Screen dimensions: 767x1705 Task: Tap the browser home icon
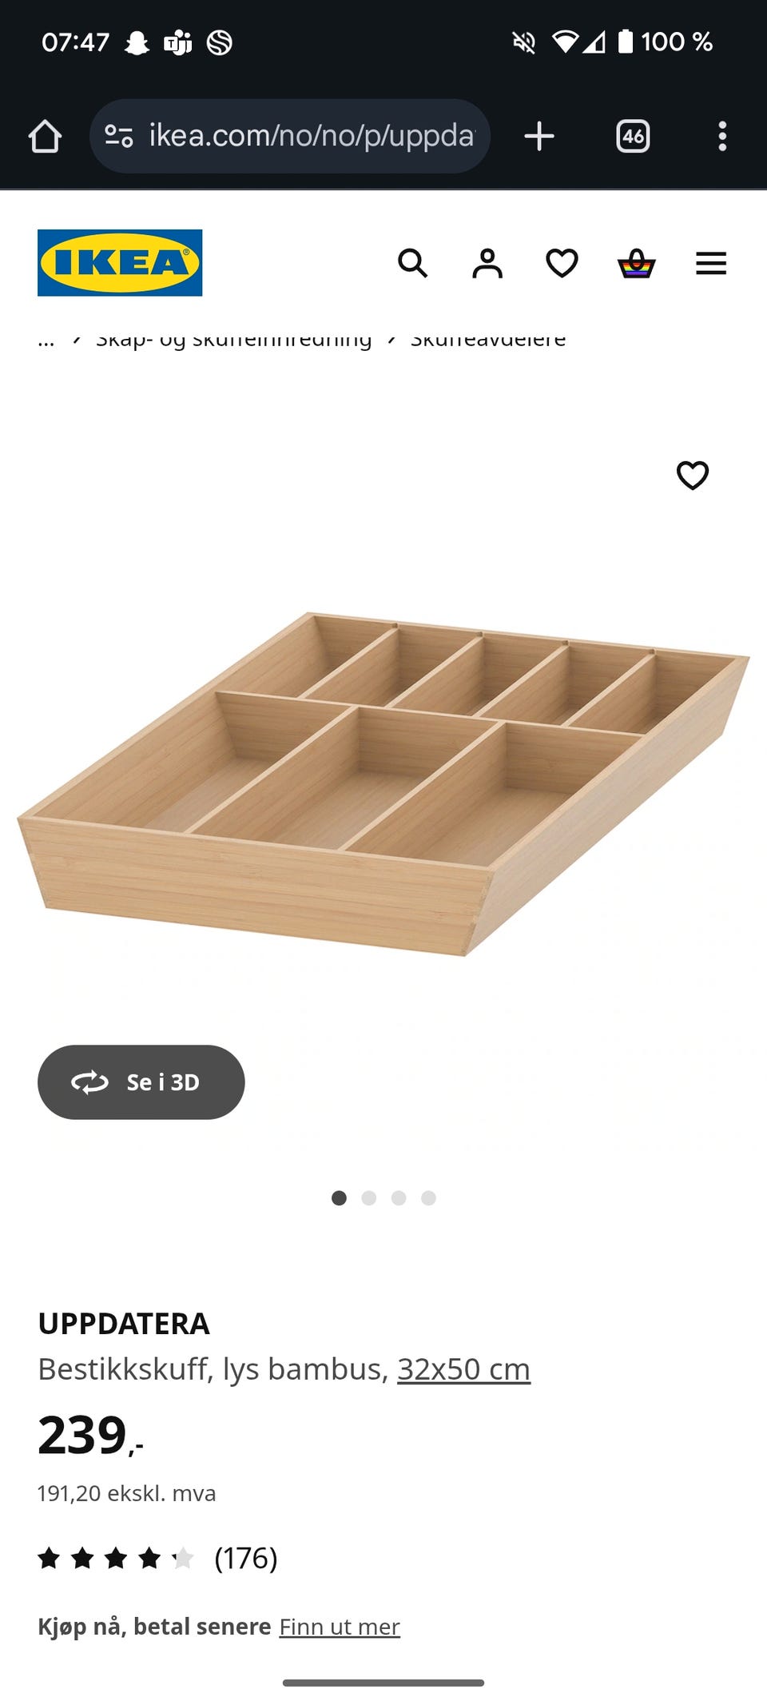[x=45, y=136]
